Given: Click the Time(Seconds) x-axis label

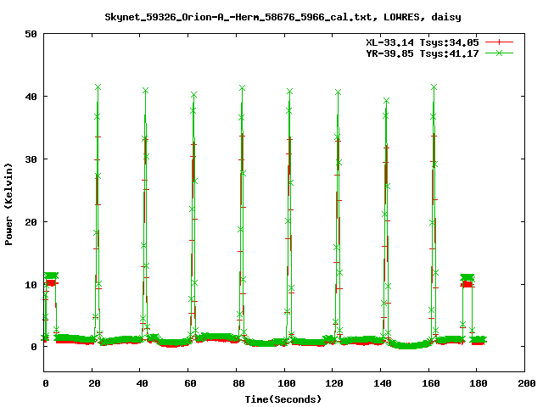Looking at the screenshot, I should (283, 399).
